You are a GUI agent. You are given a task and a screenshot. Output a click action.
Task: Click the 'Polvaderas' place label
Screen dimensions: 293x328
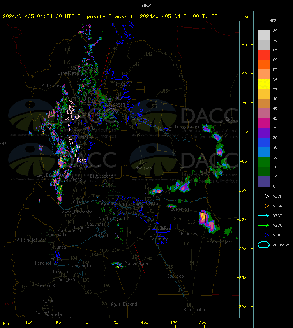click(53, 86)
